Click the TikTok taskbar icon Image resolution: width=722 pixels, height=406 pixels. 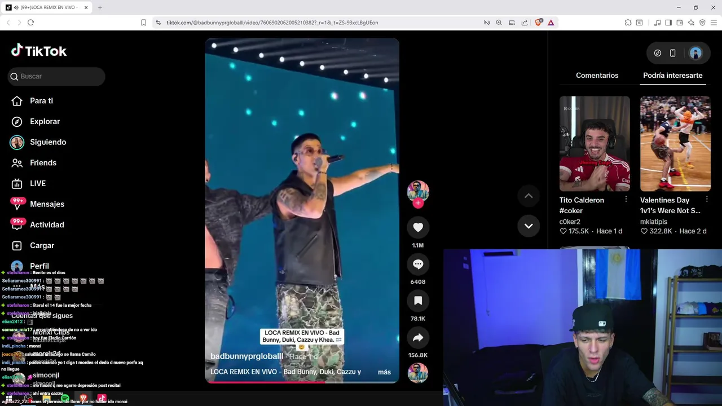[x=102, y=399]
